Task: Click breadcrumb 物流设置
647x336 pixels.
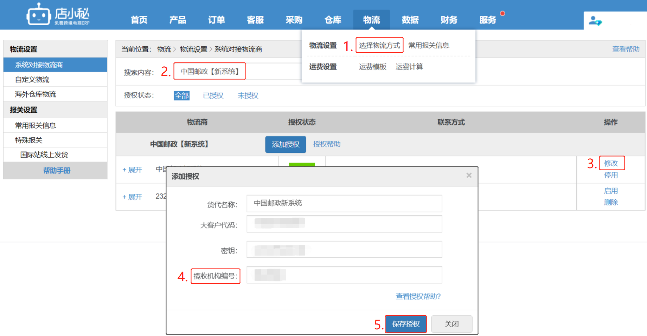Action: point(194,49)
